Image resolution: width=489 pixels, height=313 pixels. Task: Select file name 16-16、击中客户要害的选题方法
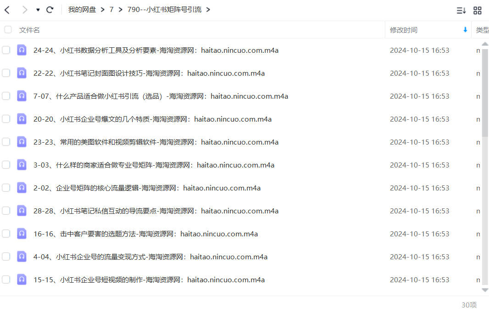[x=145, y=234]
